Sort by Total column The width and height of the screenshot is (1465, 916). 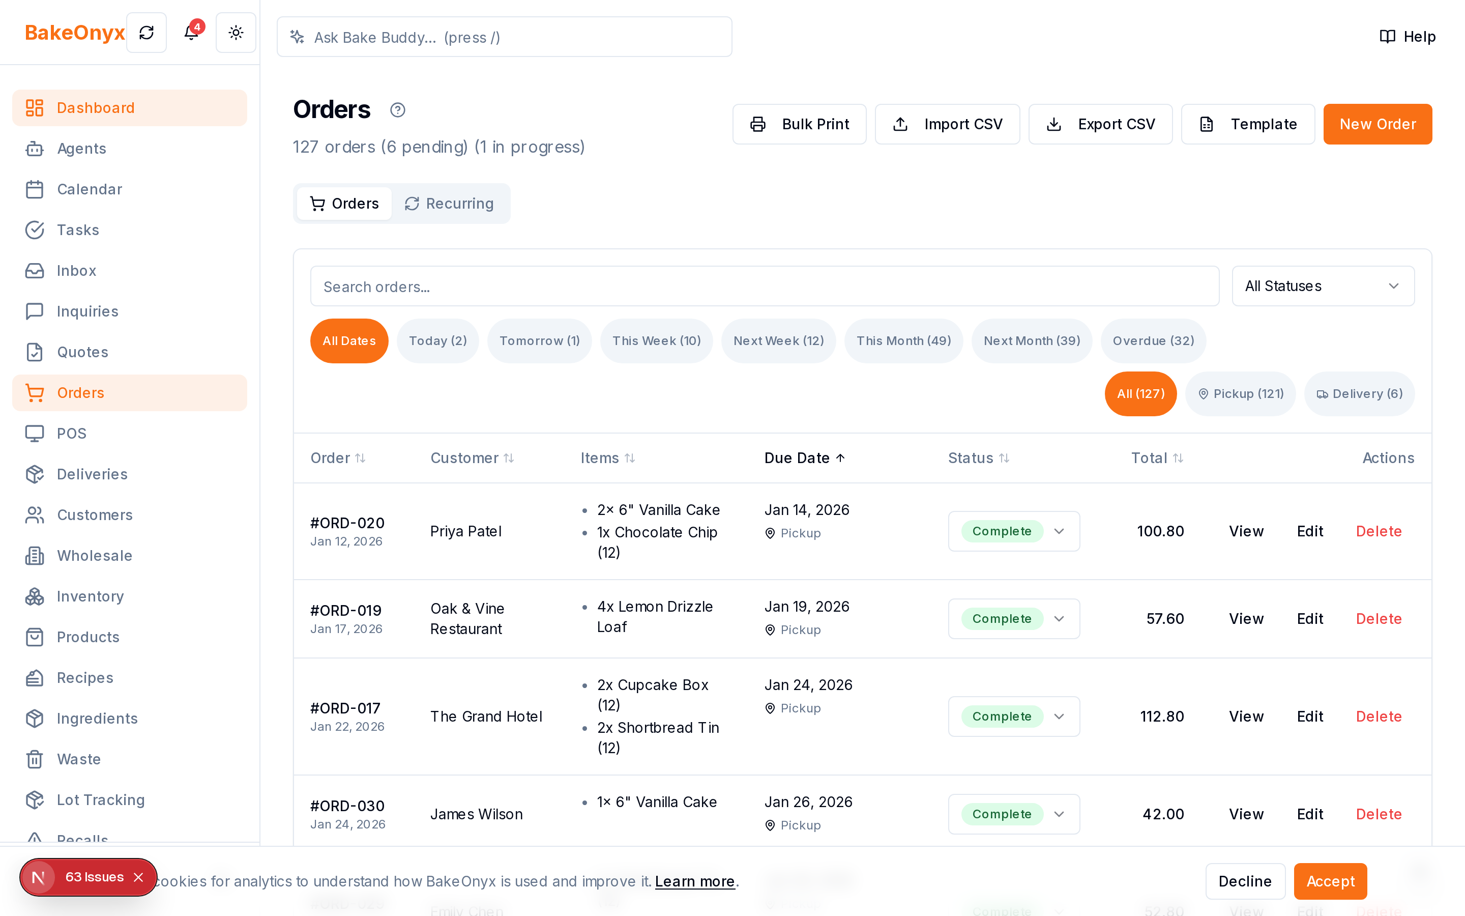1157,458
